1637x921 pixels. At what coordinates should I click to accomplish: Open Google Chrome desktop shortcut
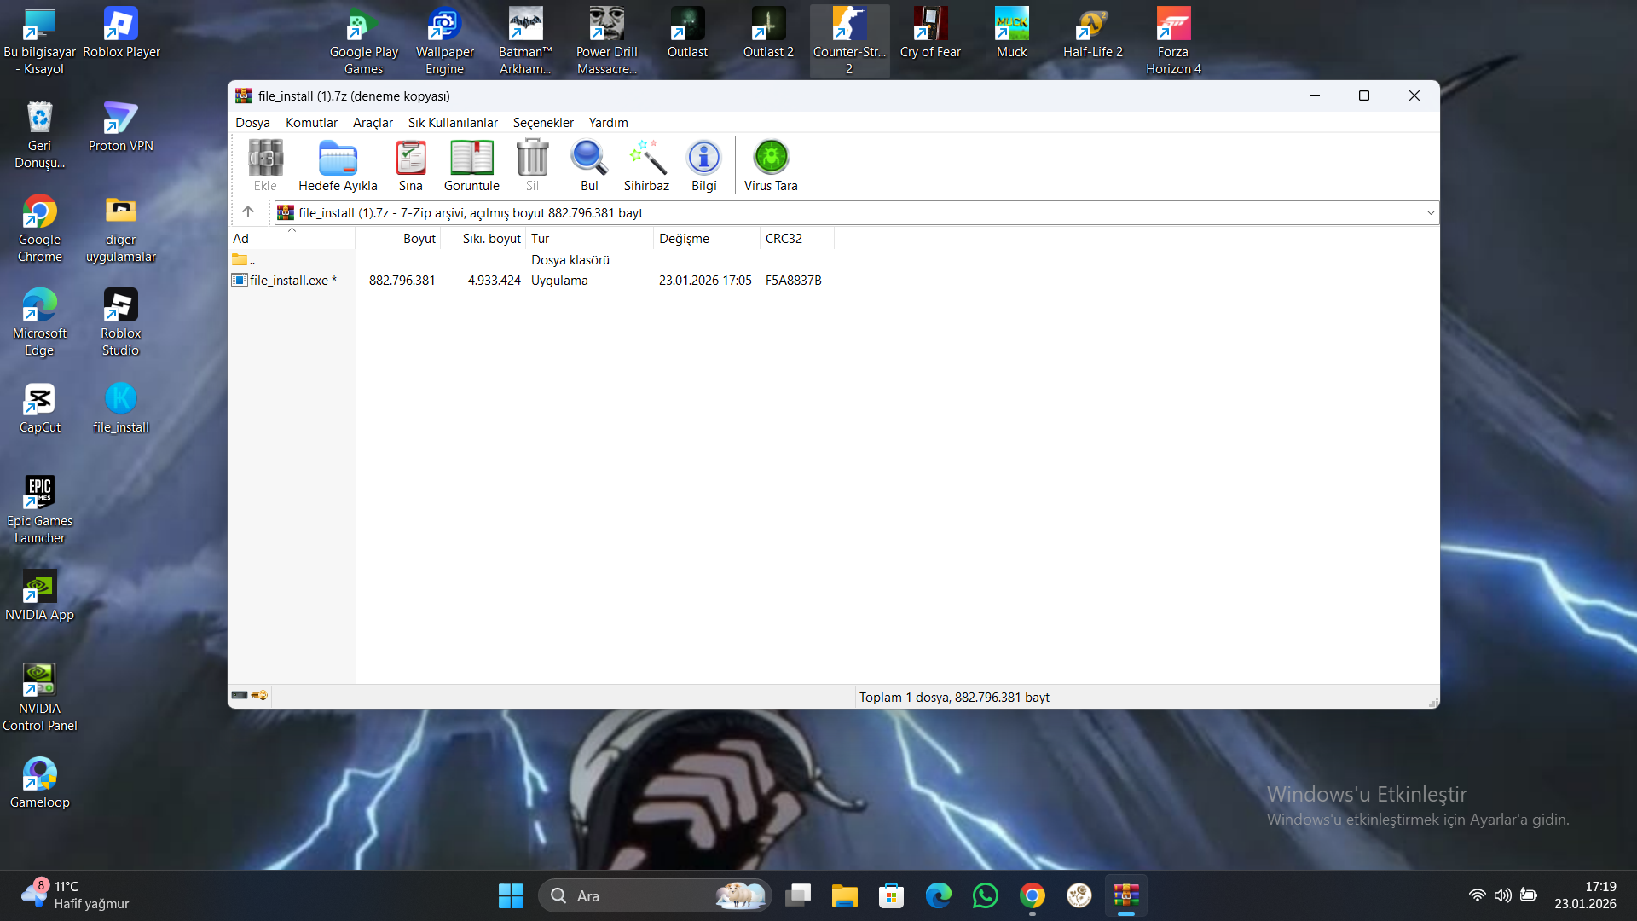click(x=40, y=229)
